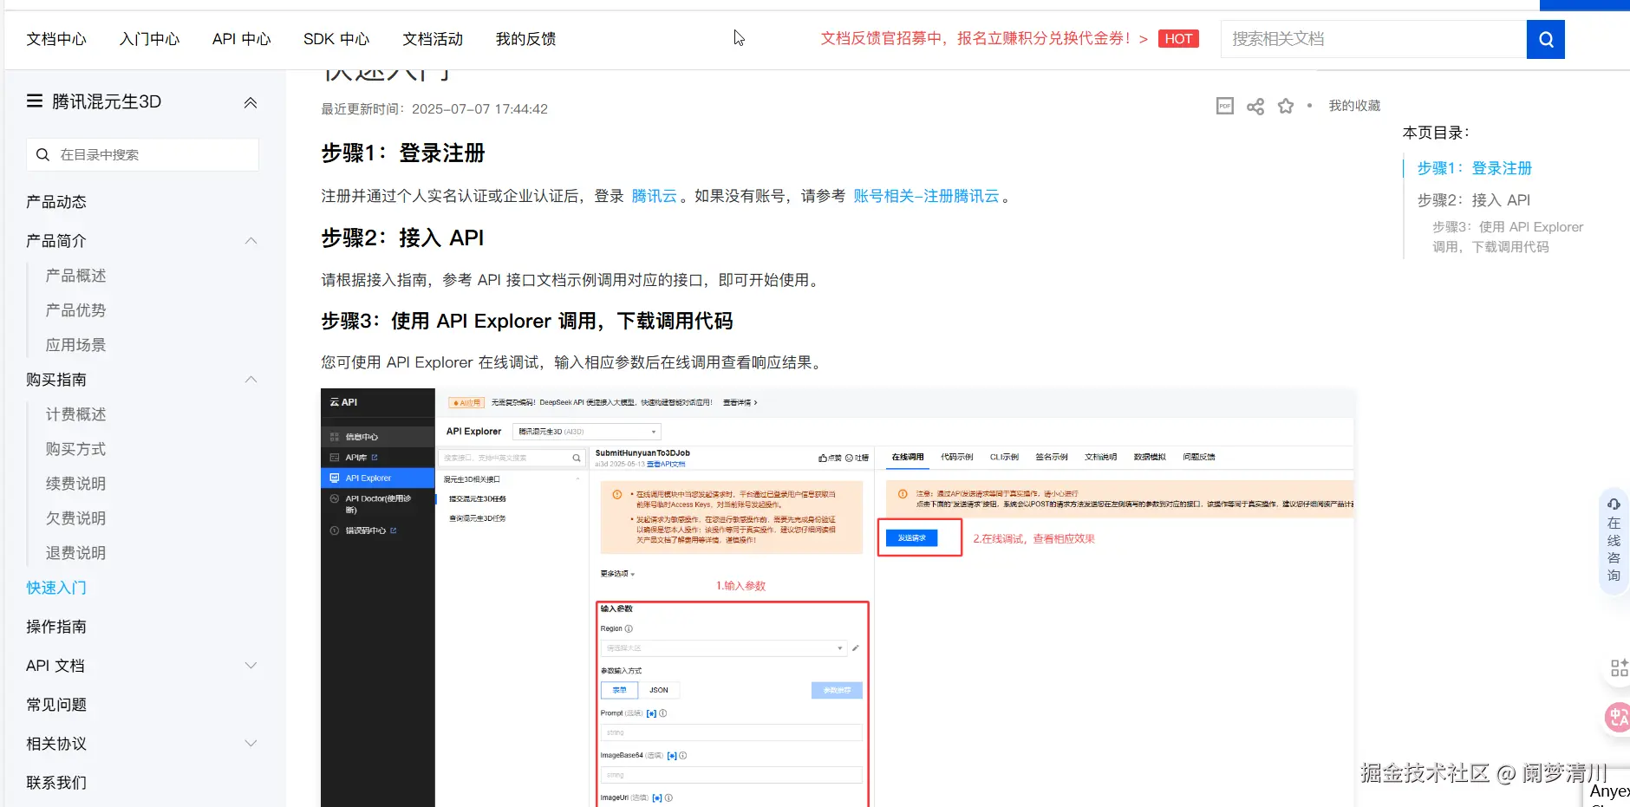Select 相关协议 in sidebar
Image resolution: width=1630 pixels, height=807 pixels.
point(56,744)
